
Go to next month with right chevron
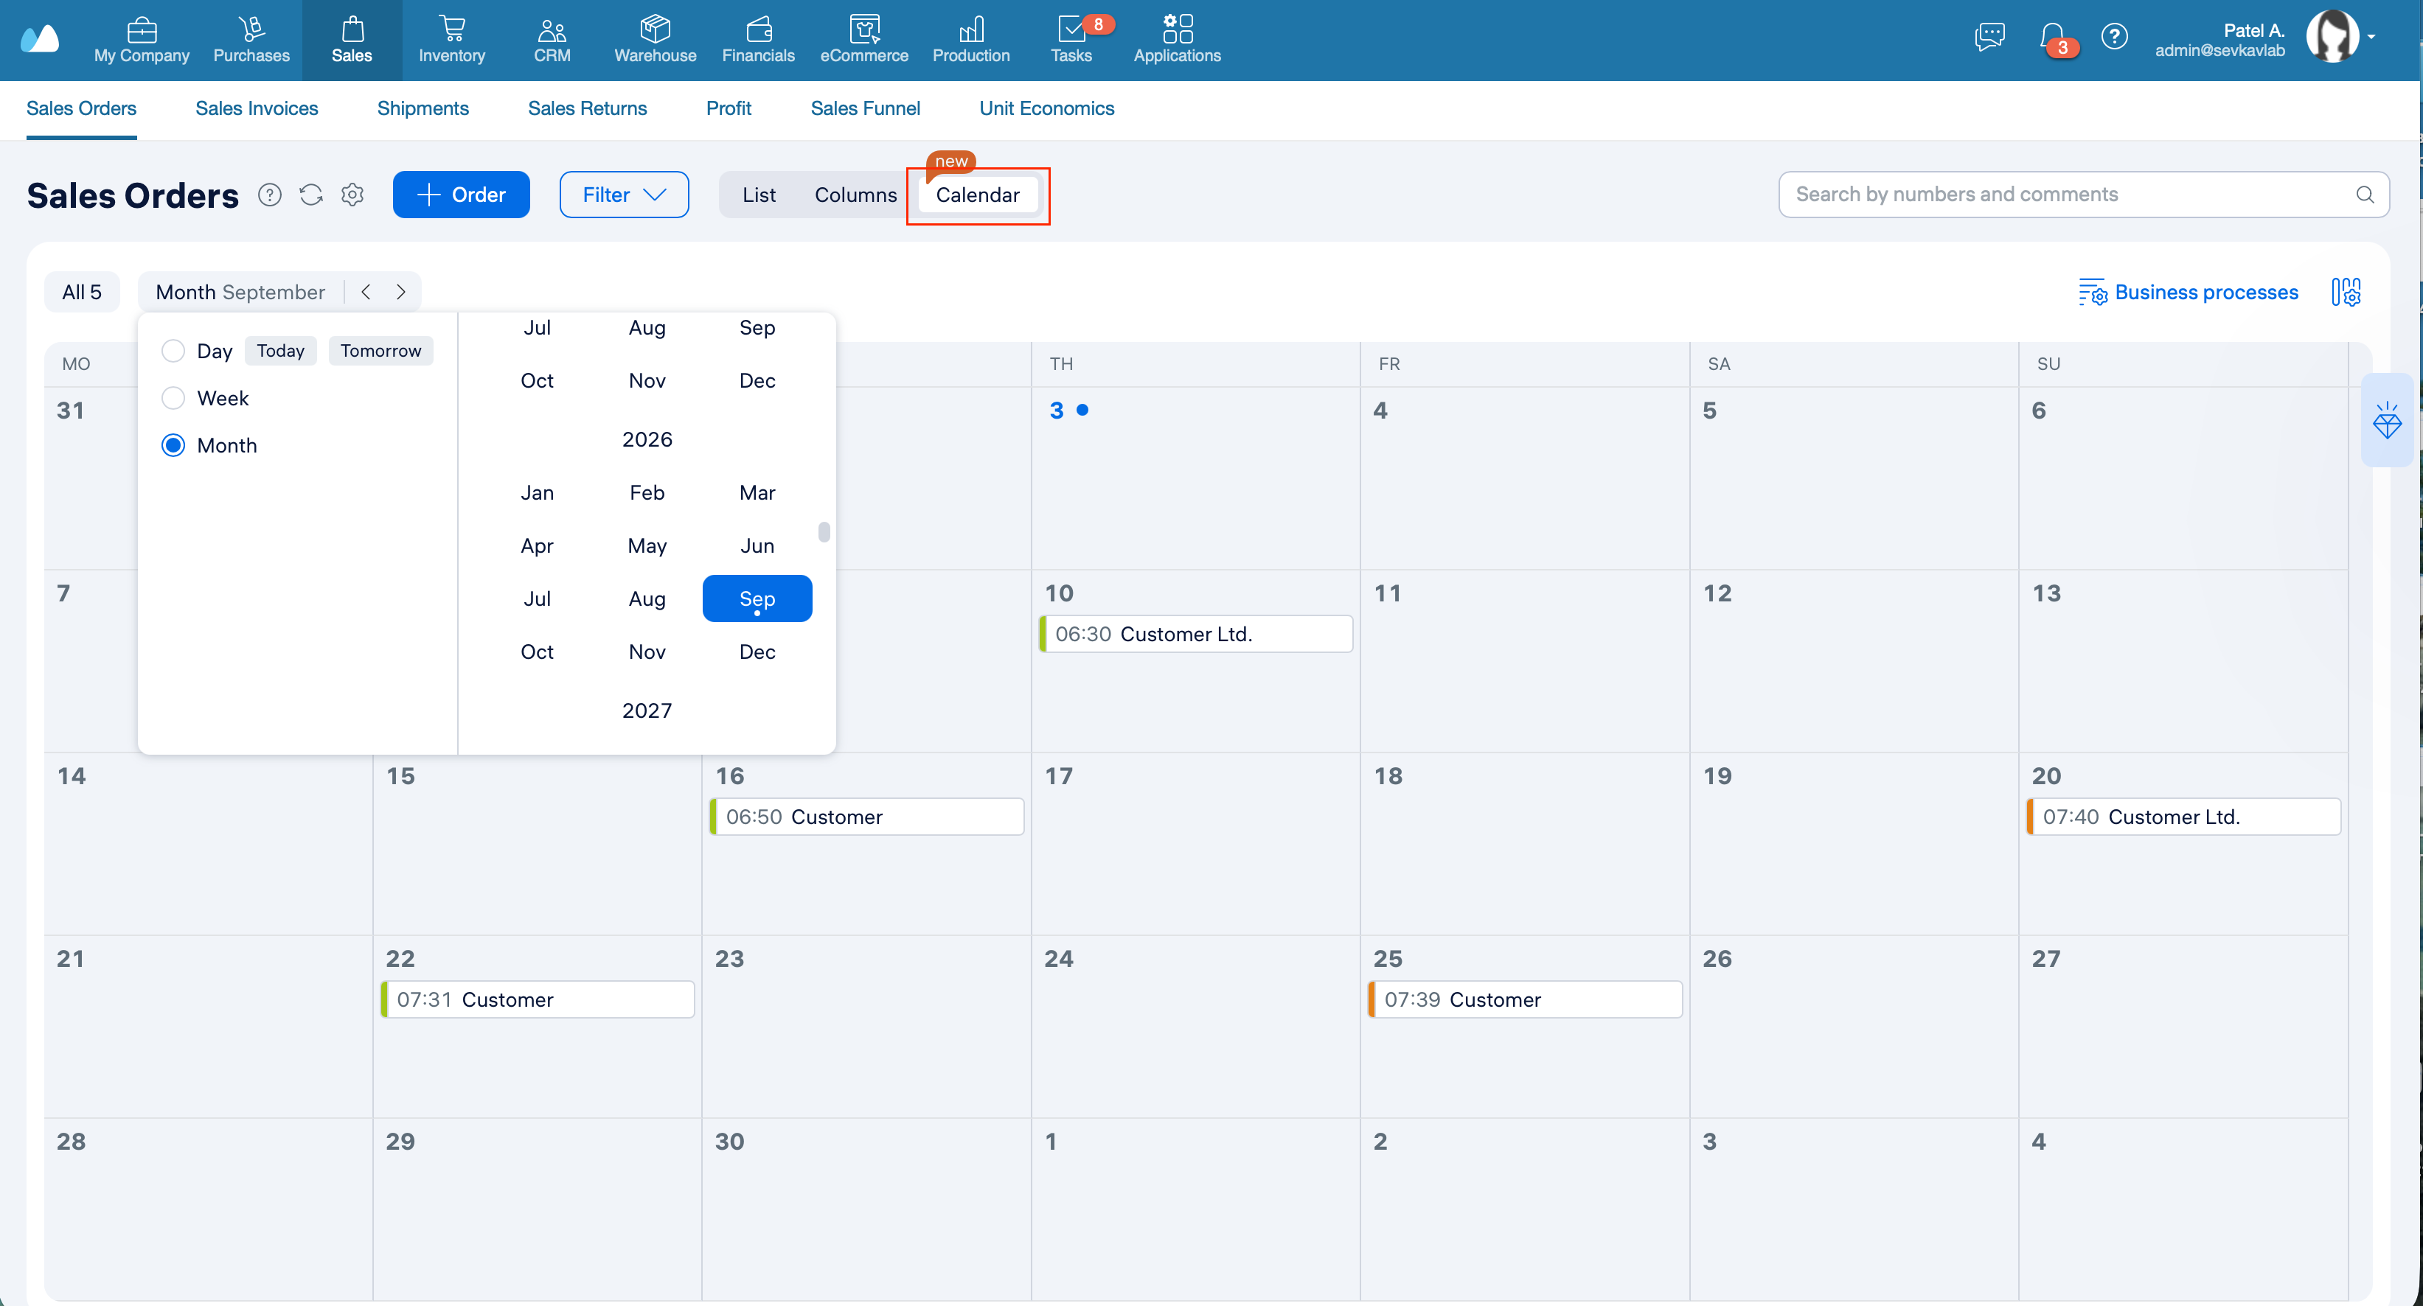[x=400, y=293]
